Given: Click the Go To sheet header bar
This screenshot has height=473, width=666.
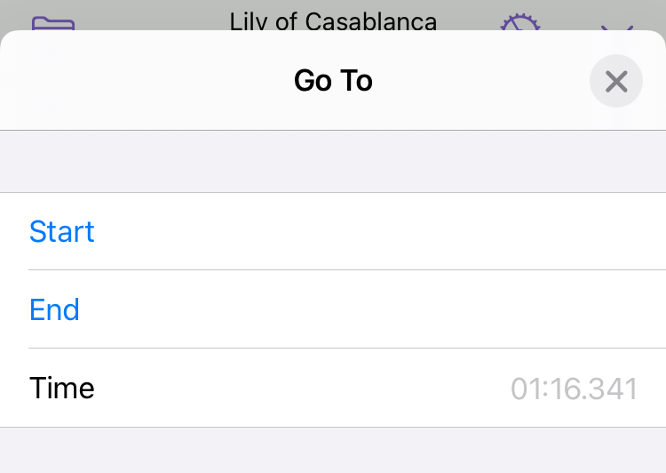Looking at the screenshot, I should [333, 80].
